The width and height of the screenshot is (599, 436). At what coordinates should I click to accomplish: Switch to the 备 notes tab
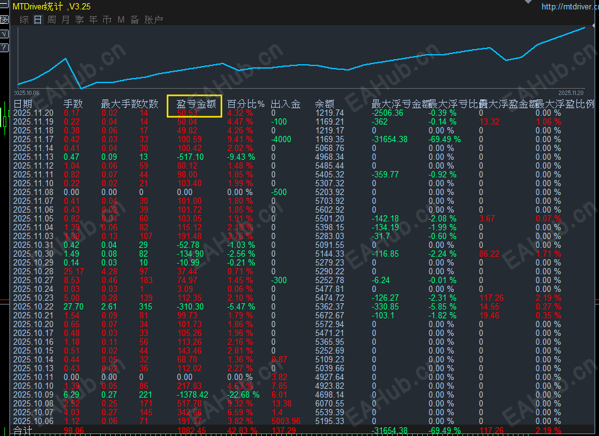point(135,20)
